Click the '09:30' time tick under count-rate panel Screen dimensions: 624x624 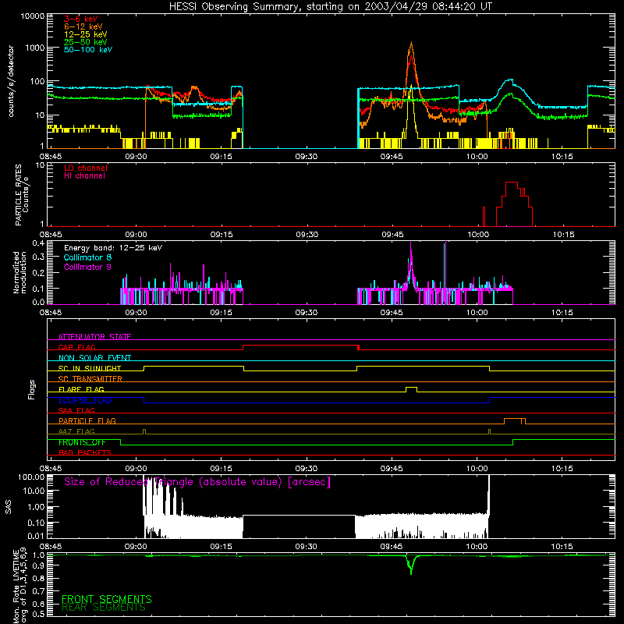coord(307,157)
